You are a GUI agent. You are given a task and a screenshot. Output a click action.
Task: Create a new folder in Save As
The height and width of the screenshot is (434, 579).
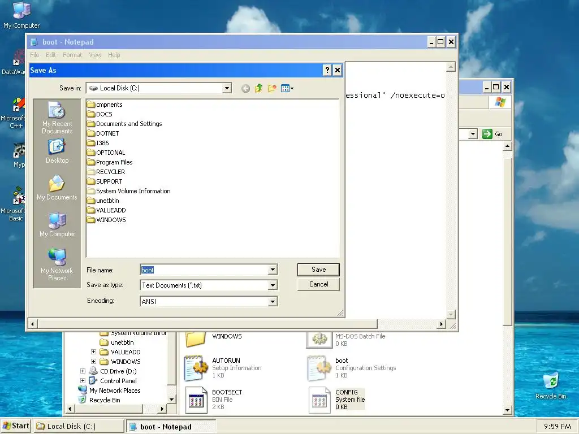[272, 88]
